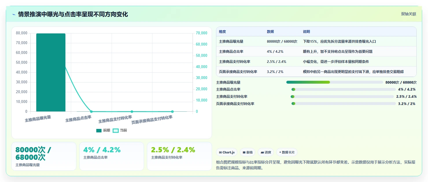Viewport: 428px width, 182px height.
Task: Click the line point above 主推商品点击率
Action: tap(91, 112)
